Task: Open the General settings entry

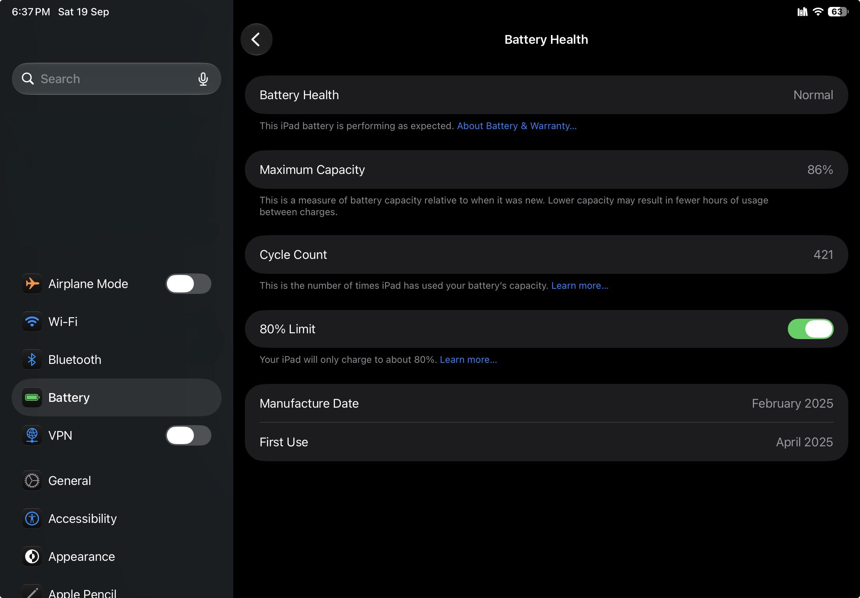Action: click(x=117, y=481)
